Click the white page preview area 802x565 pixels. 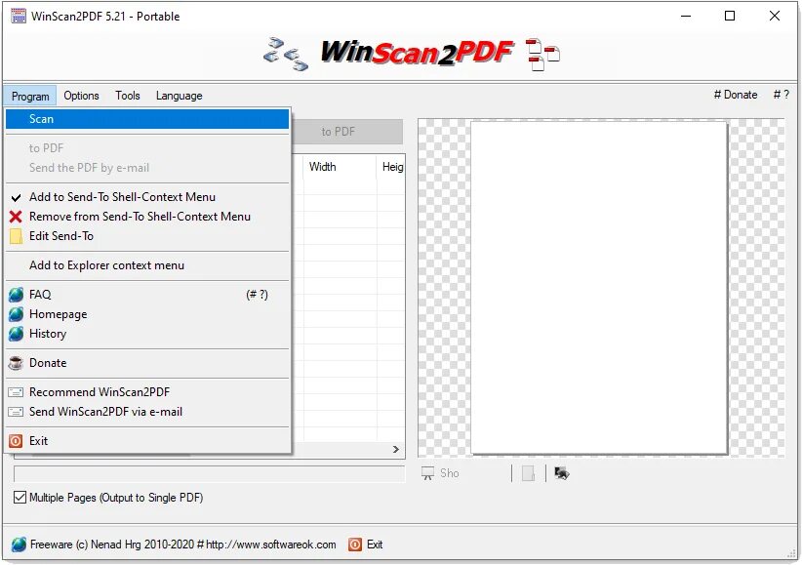click(x=599, y=288)
